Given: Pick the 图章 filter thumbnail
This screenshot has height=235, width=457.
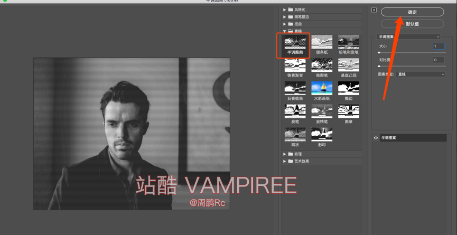Looking at the screenshot, I should click(x=349, y=111).
